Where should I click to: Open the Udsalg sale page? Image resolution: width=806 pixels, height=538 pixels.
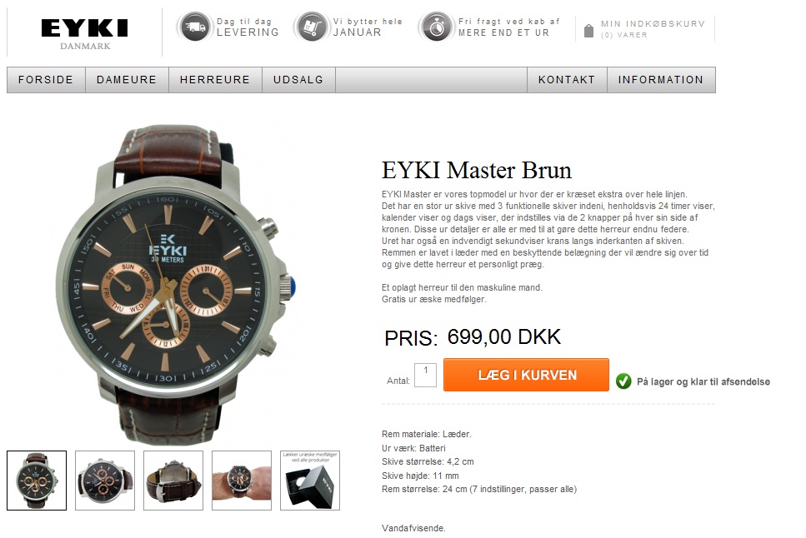pos(298,80)
